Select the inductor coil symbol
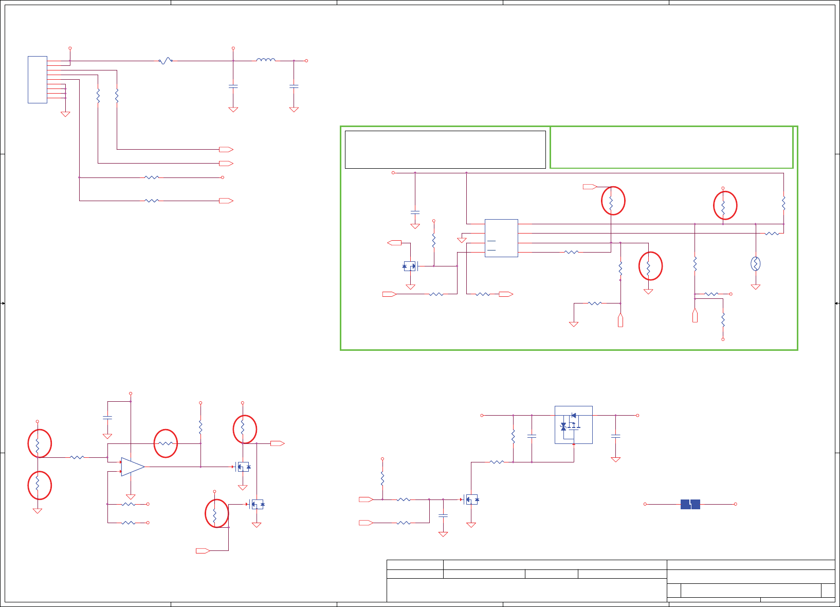The image size is (840, 607). tap(266, 60)
